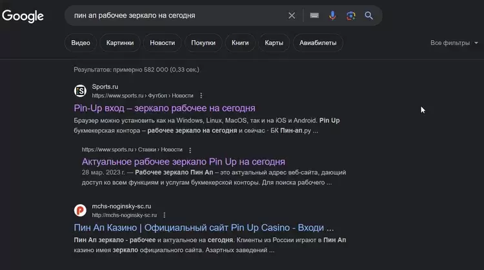Viewport: 484px width, 270px height.
Task: Open options for Sports.ru Ставки result
Action: (x=190, y=150)
